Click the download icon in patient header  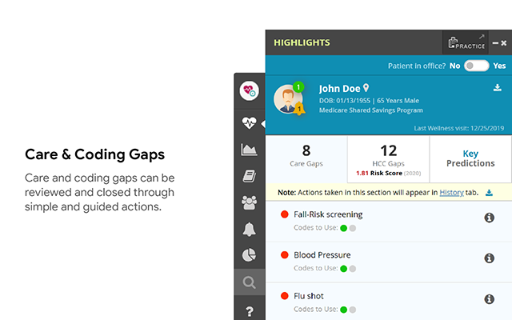497,88
